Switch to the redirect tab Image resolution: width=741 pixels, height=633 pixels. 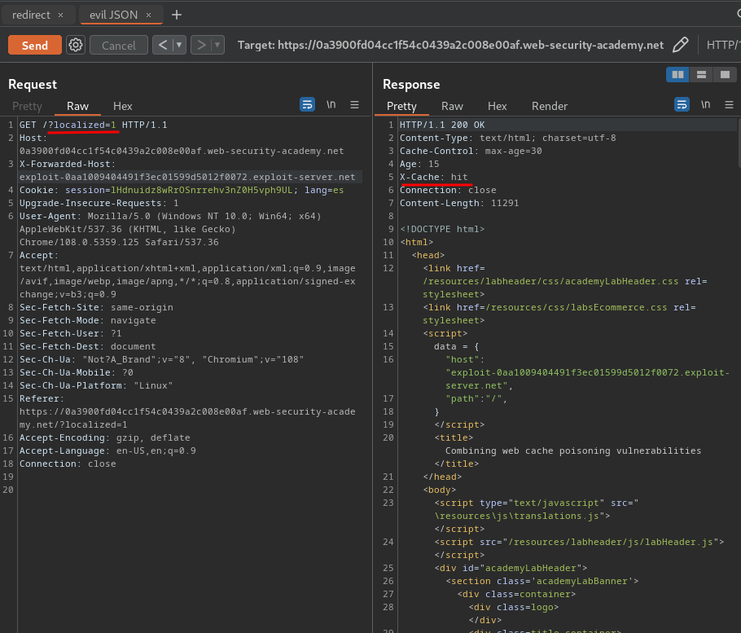[x=31, y=15]
